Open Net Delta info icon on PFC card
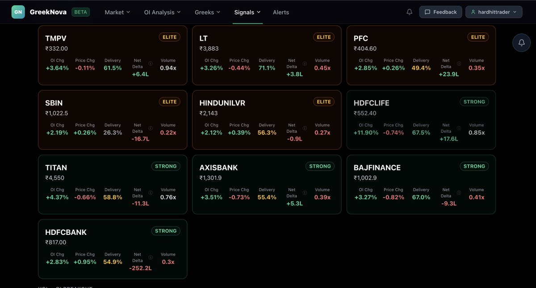 (459, 63)
